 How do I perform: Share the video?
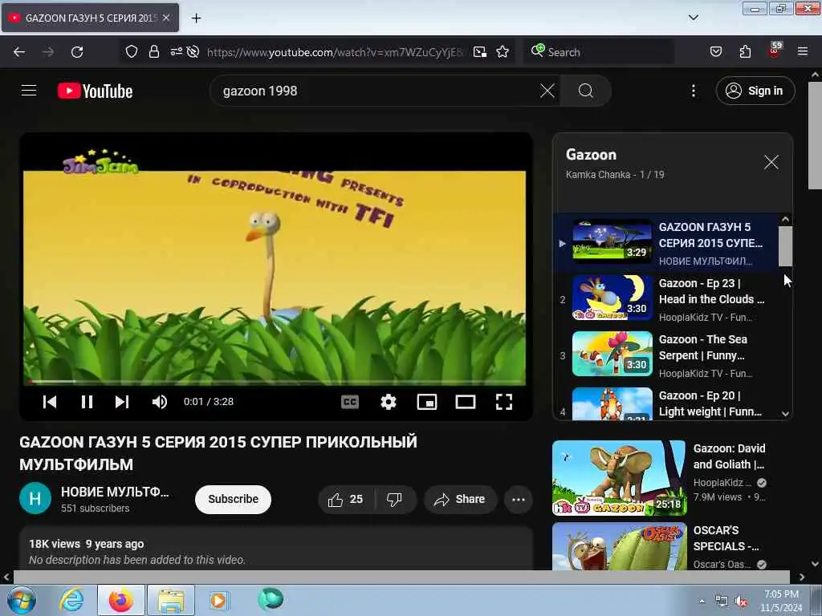(x=460, y=499)
